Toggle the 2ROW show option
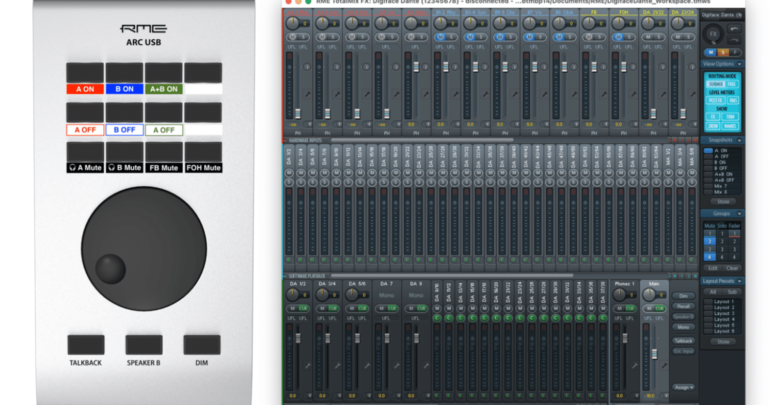The height and width of the screenshot is (405, 774). coord(713,126)
